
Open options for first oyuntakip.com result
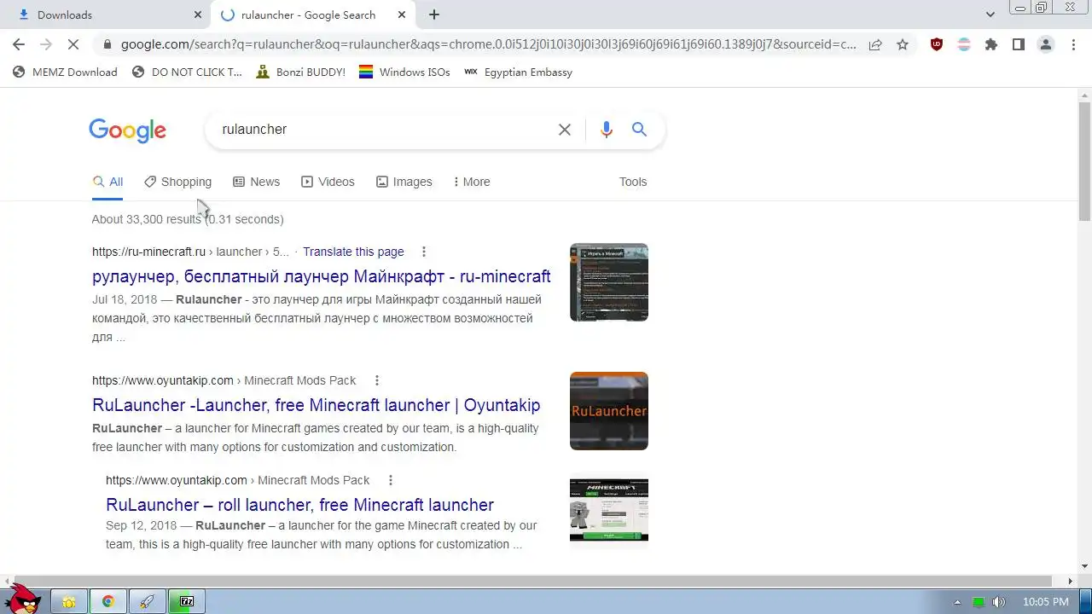(x=377, y=380)
